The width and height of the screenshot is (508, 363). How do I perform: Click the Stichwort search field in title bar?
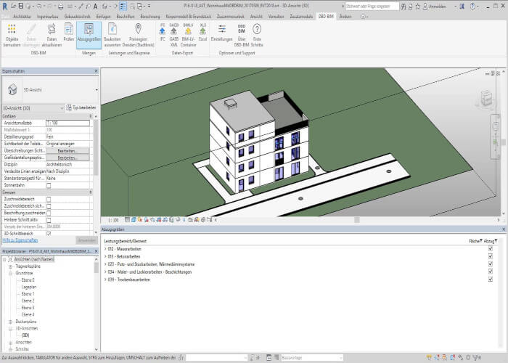pyautogui.click(x=372, y=6)
